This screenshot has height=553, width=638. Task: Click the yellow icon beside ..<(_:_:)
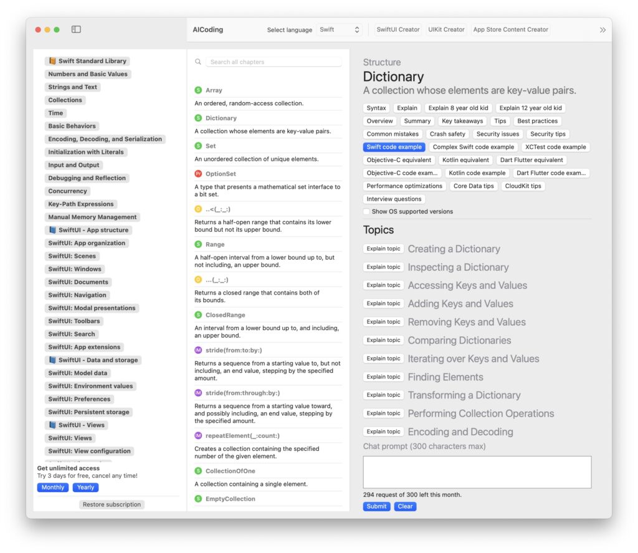tap(198, 209)
